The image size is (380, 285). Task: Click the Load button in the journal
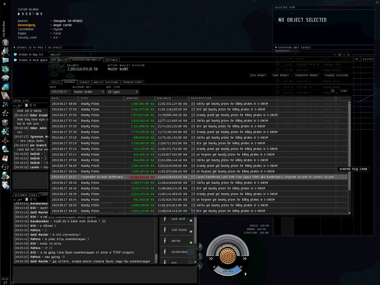pyautogui.click(x=343, y=91)
